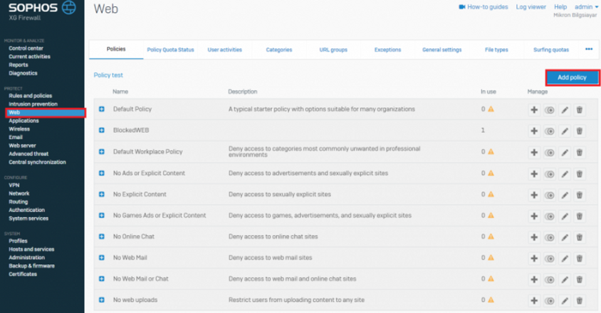The width and height of the screenshot is (601, 313).
Task: Expand the No Ads or Explicit Content row
Action: (102, 173)
